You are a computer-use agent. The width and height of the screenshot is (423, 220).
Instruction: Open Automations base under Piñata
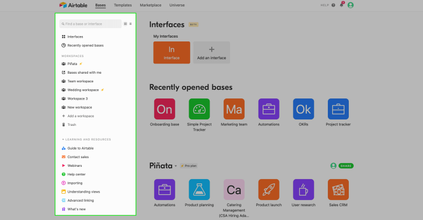pyautogui.click(x=164, y=189)
